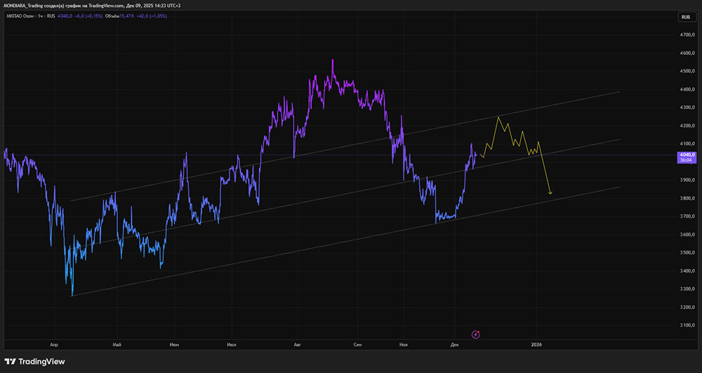Click the price change +6,0 (+0,15%)

pyautogui.click(x=88, y=17)
